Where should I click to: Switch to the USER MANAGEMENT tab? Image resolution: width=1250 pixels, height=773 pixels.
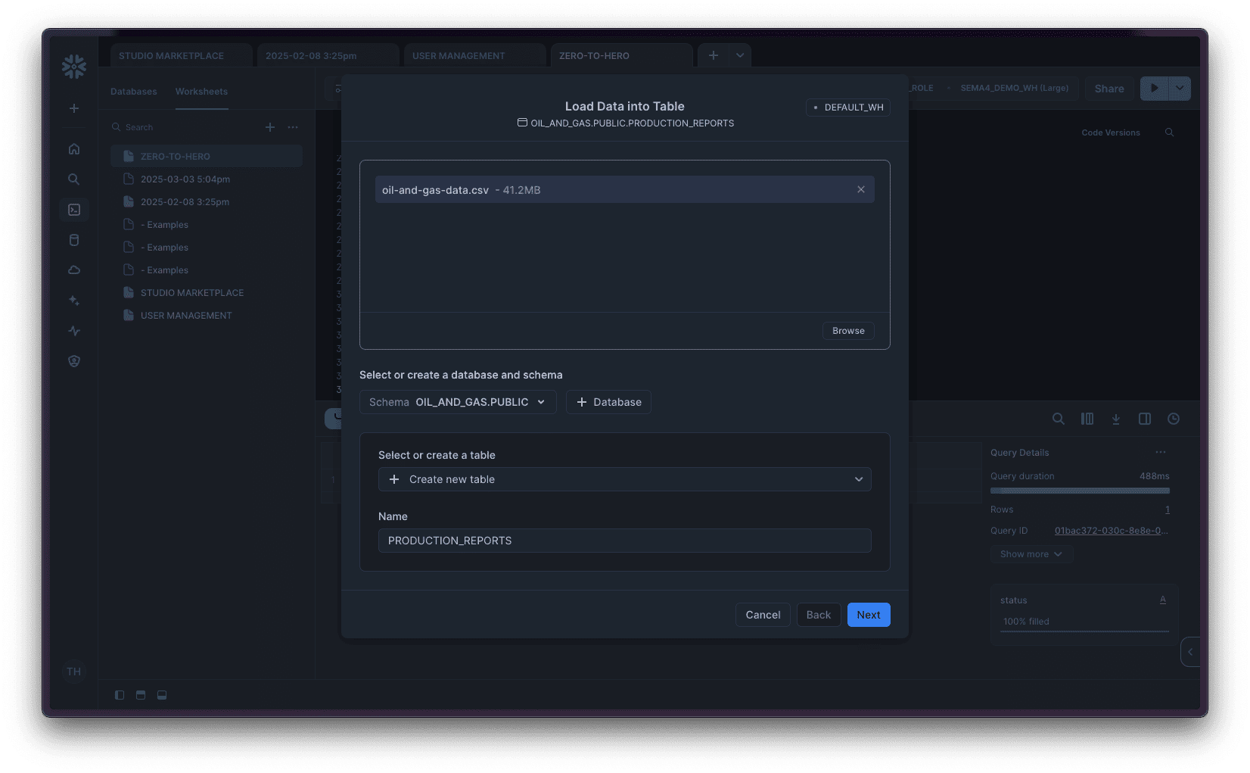(458, 55)
